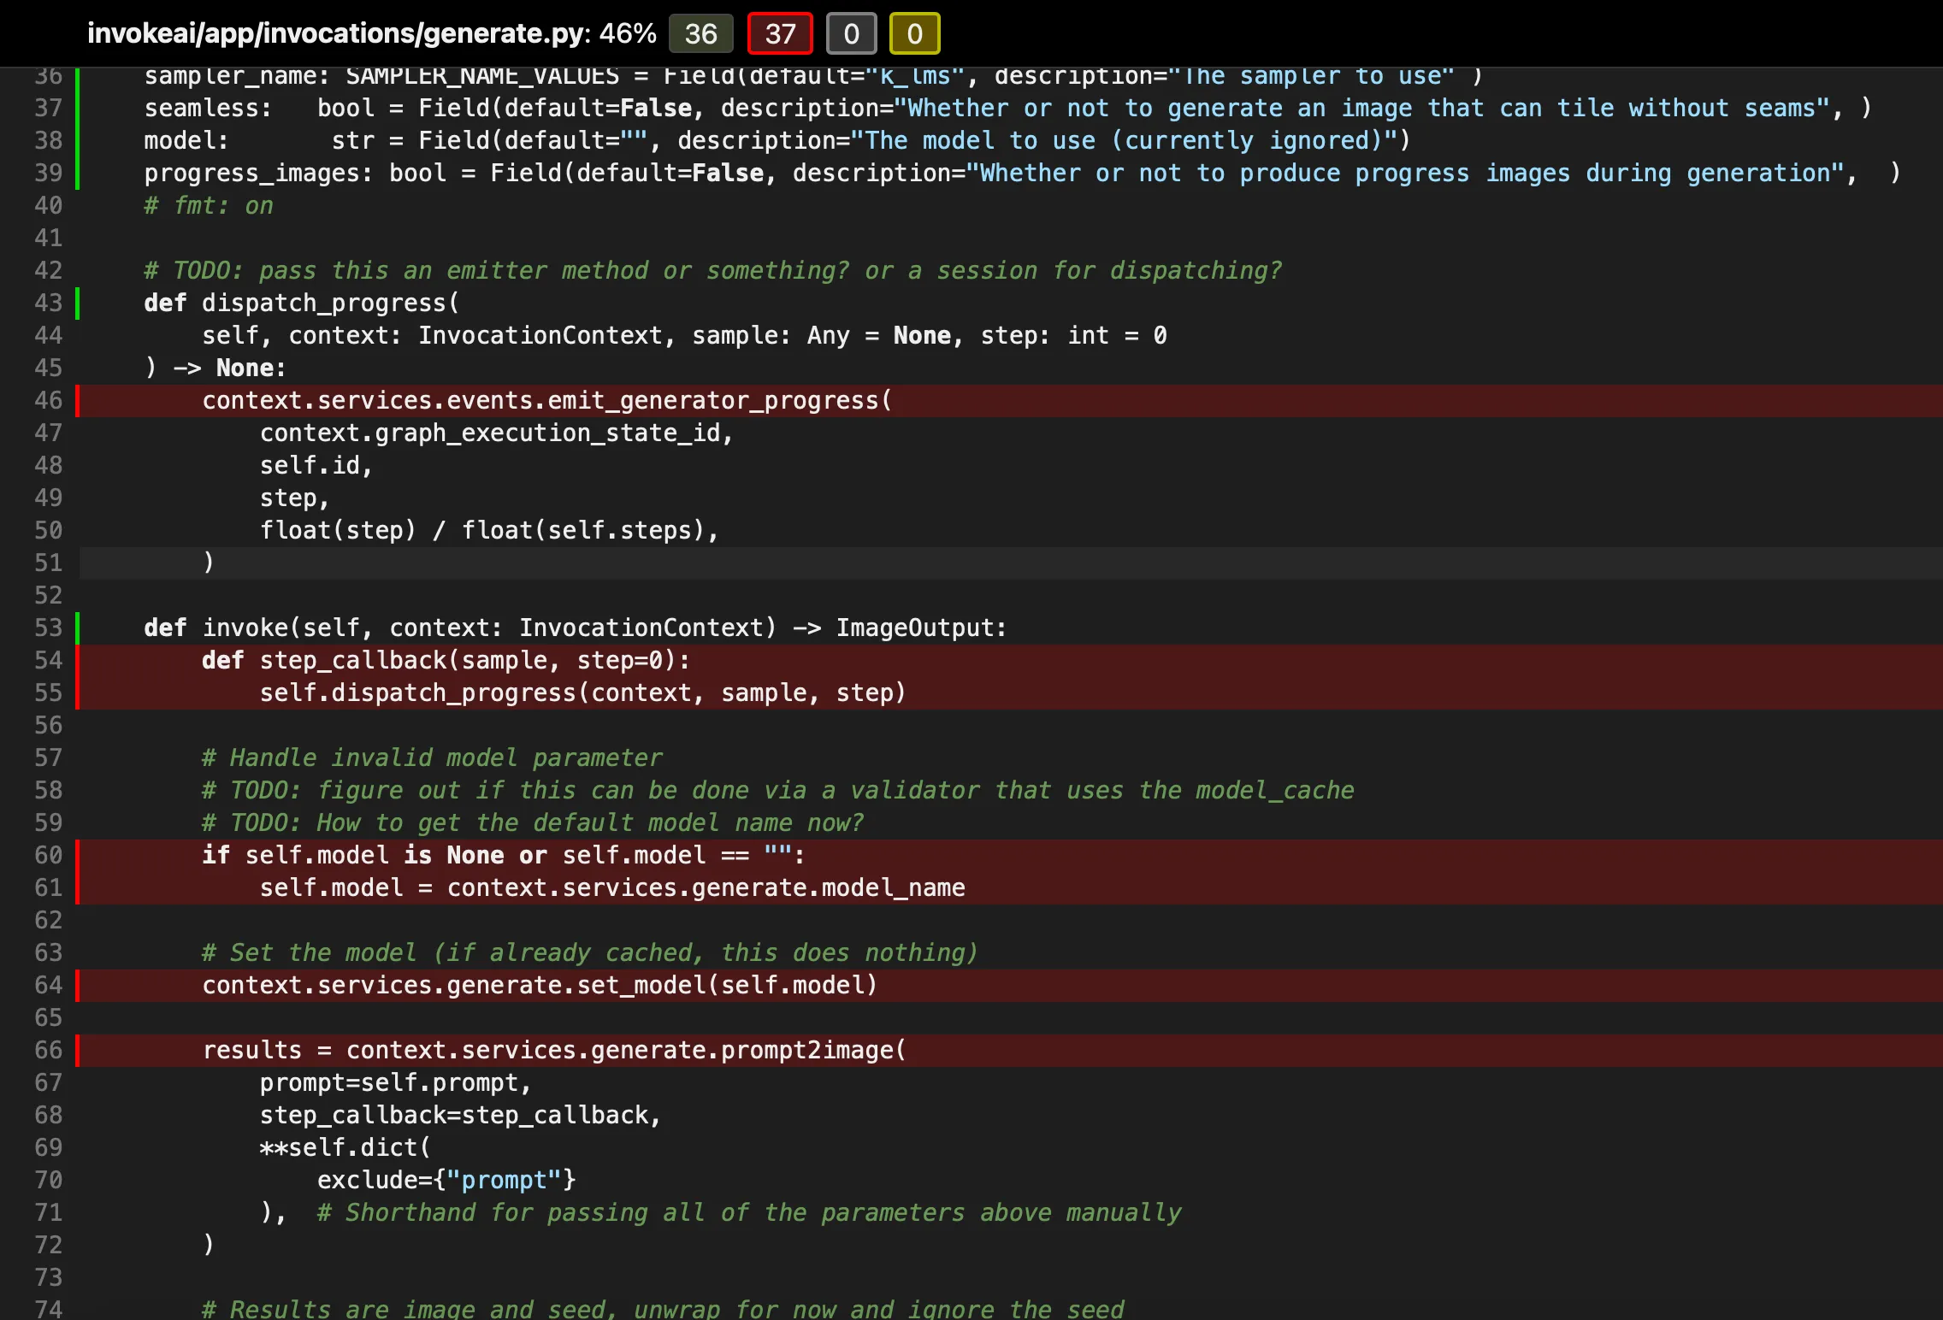This screenshot has width=1943, height=1320.
Task: Click the "46%" coverage percentage
Action: [x=627, y=33]
